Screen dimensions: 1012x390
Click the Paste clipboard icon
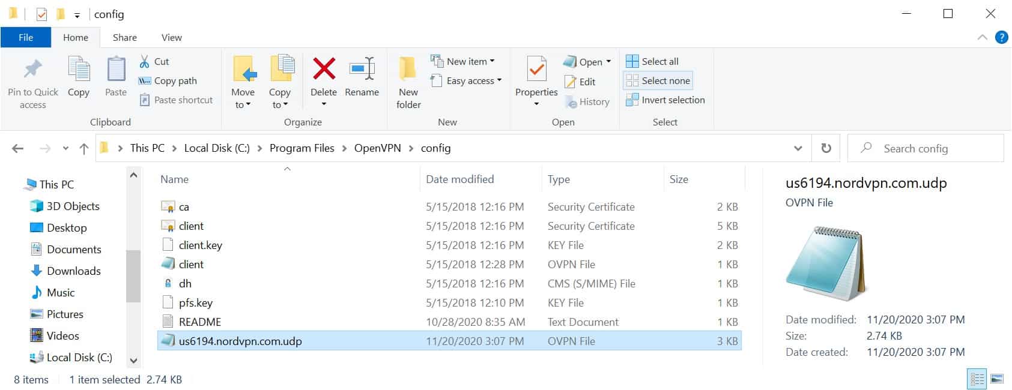[116, 70]
